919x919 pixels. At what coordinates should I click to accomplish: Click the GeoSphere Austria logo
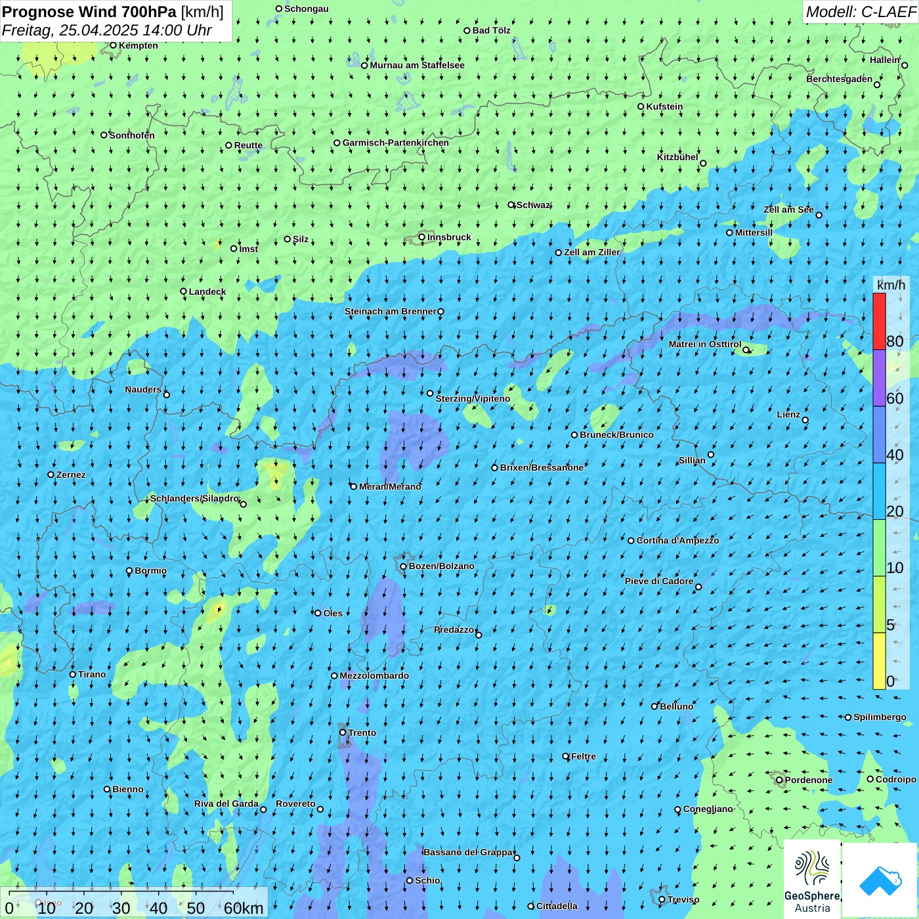812,878
